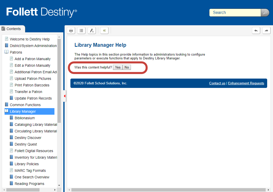This screenshot has height=192, width=273.
Task: Go forward using the right arrow icon
Action: [x=266, y=31]
